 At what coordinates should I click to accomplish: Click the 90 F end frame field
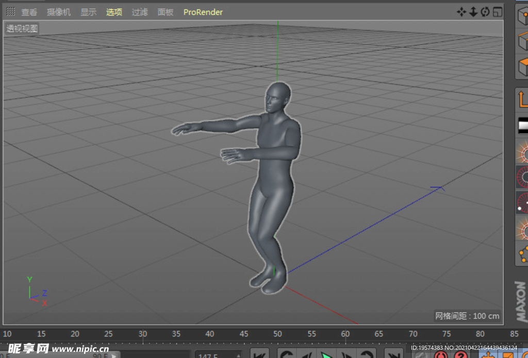point(100,355)
